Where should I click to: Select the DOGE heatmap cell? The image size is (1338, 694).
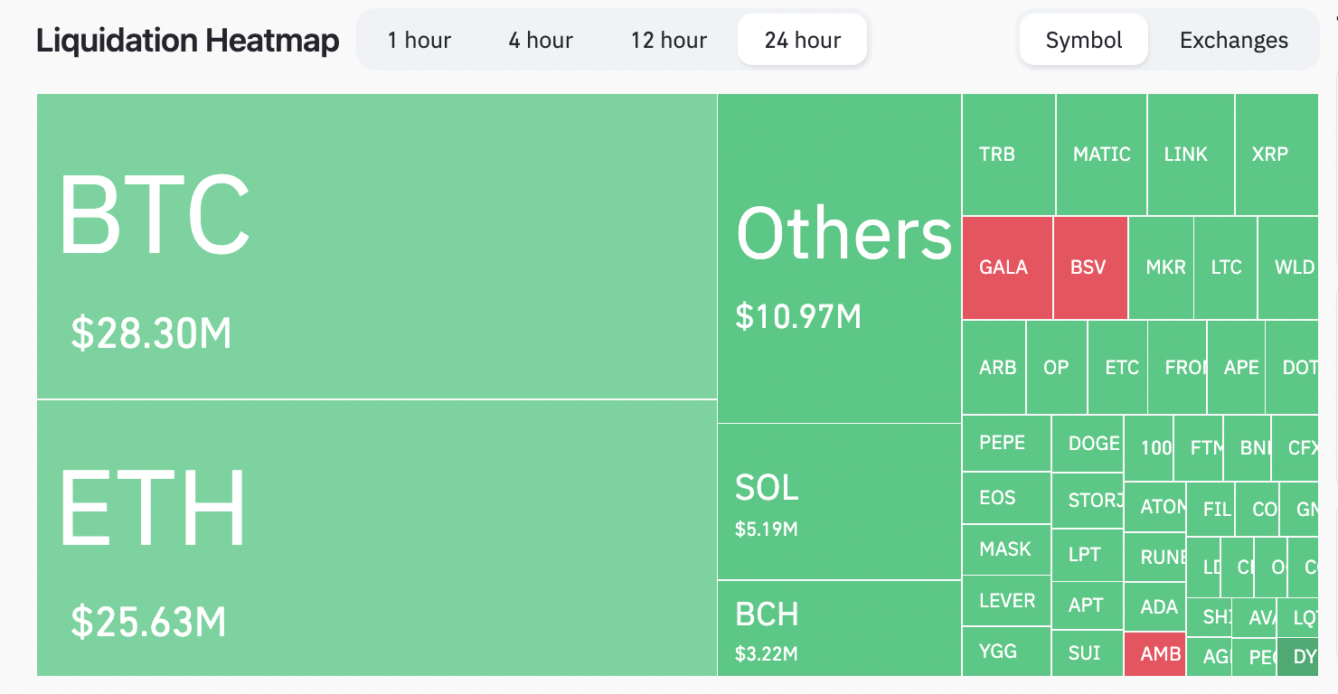click(x=1088, y=443)
